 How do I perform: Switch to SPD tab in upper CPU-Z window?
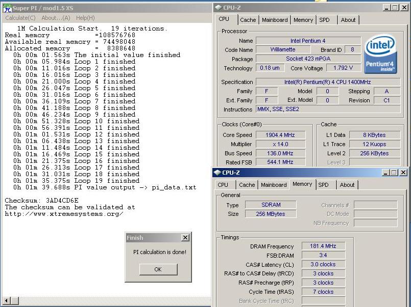pos(325,20)
